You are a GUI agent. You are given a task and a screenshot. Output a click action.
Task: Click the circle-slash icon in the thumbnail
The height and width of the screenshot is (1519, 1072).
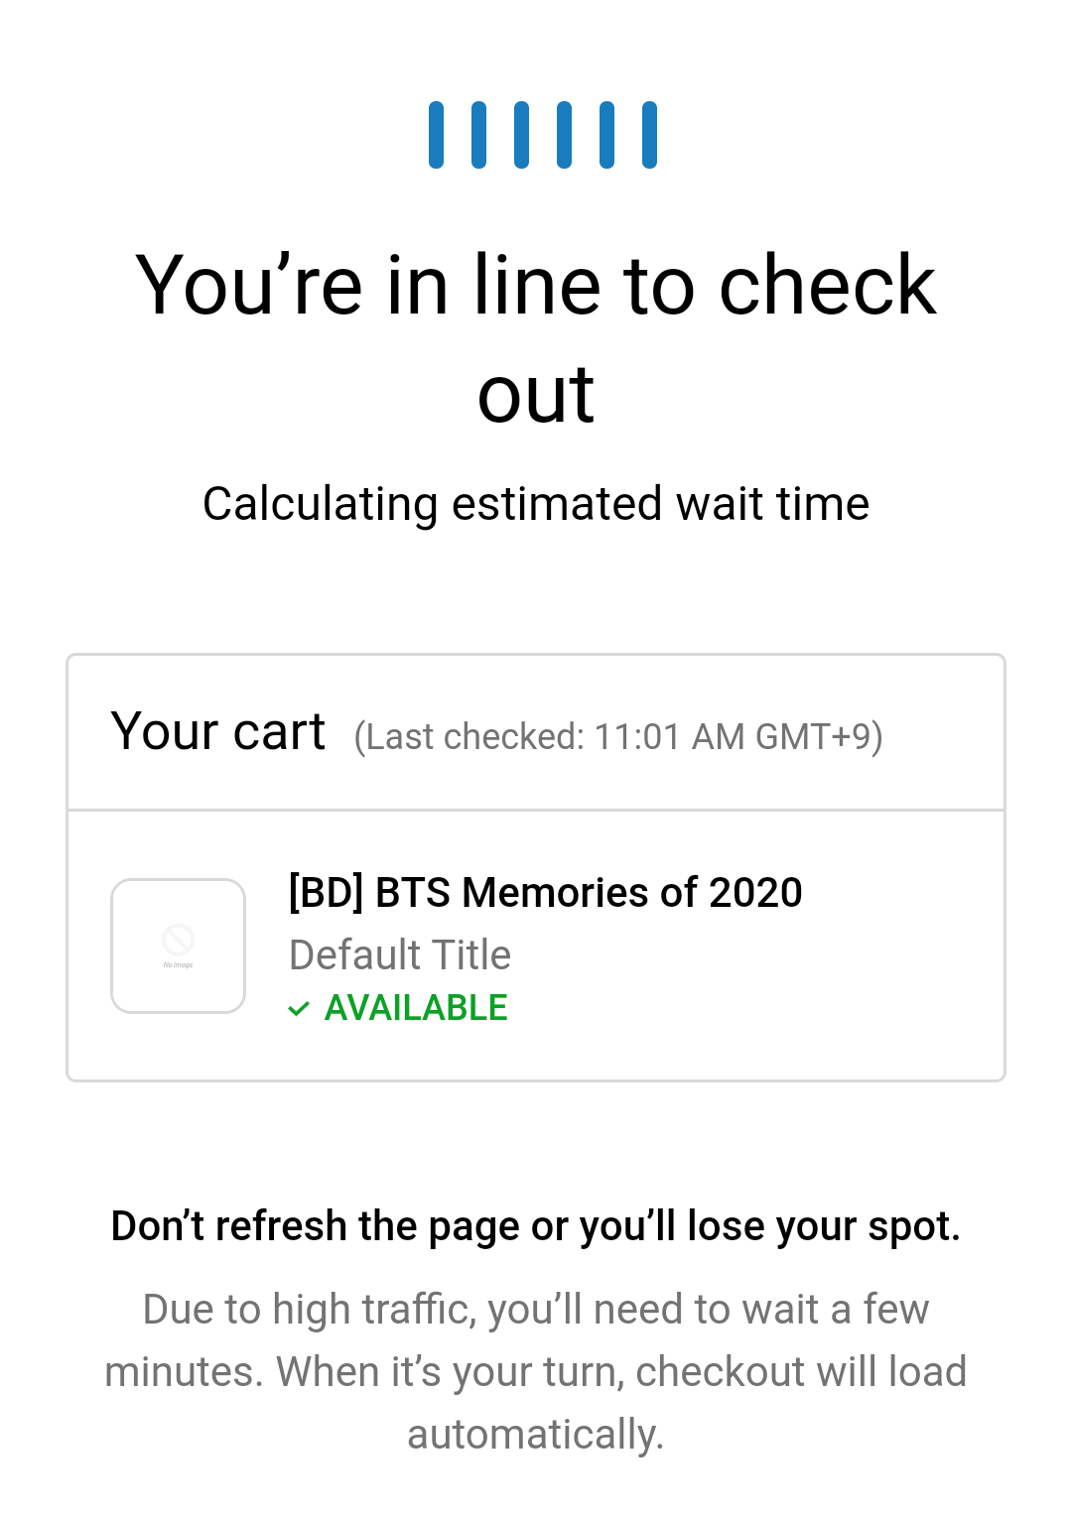[179, 938]
